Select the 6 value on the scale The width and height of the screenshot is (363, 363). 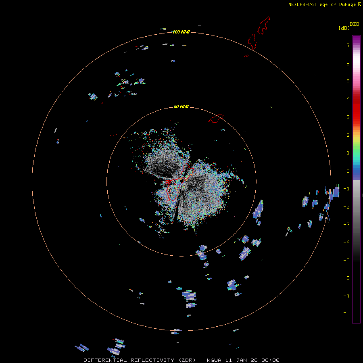click(x=348, y=63)
